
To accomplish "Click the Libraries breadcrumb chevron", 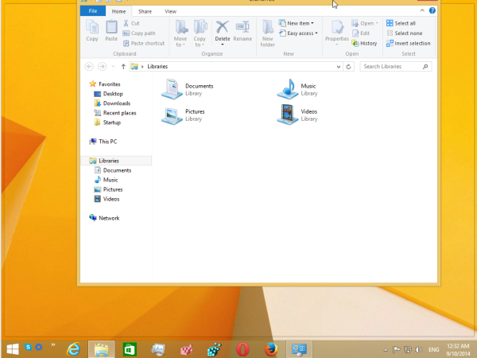I will click(x=142, y=66).
